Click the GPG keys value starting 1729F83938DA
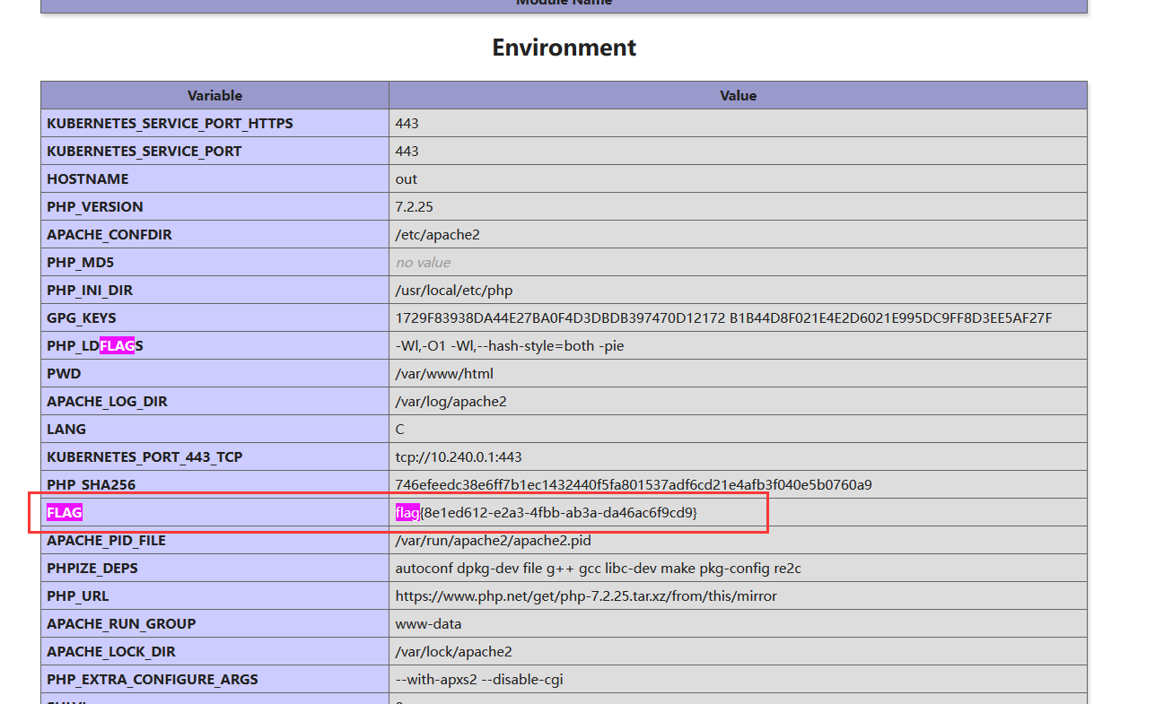The height and width of the screenshot is (704, 1155). (723, 317)
